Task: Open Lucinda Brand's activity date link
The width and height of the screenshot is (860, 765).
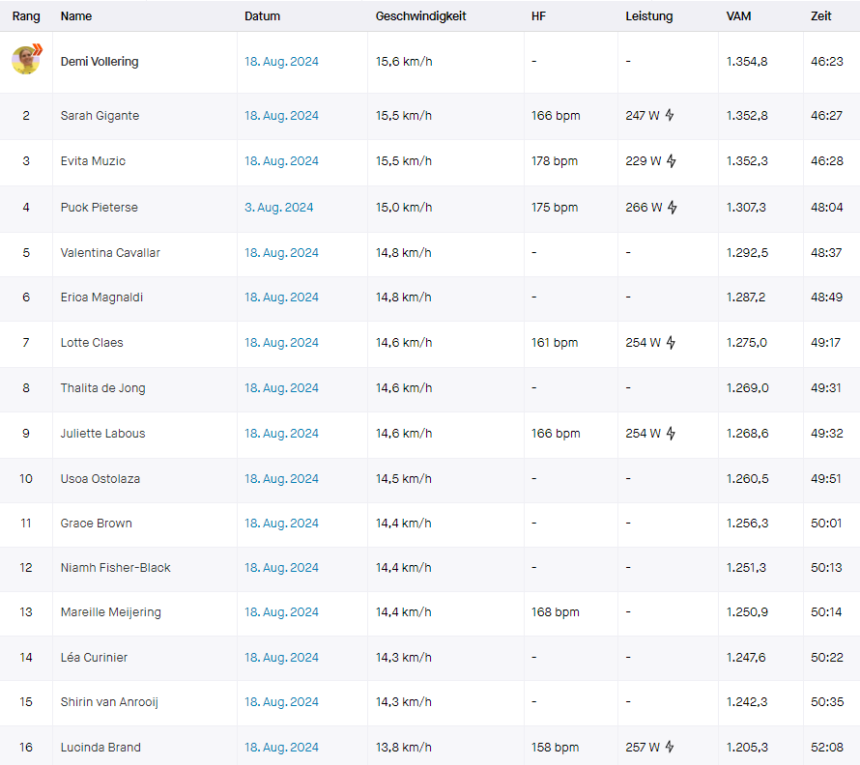Action: pos(281,748)
